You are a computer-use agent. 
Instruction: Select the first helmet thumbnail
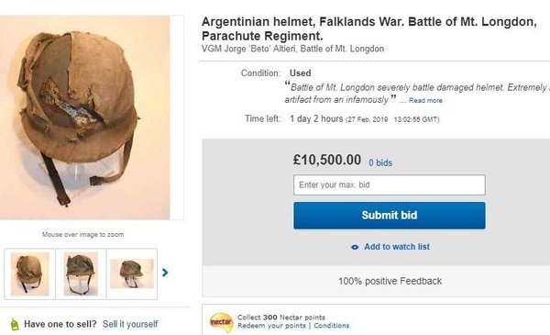[30, 274]
